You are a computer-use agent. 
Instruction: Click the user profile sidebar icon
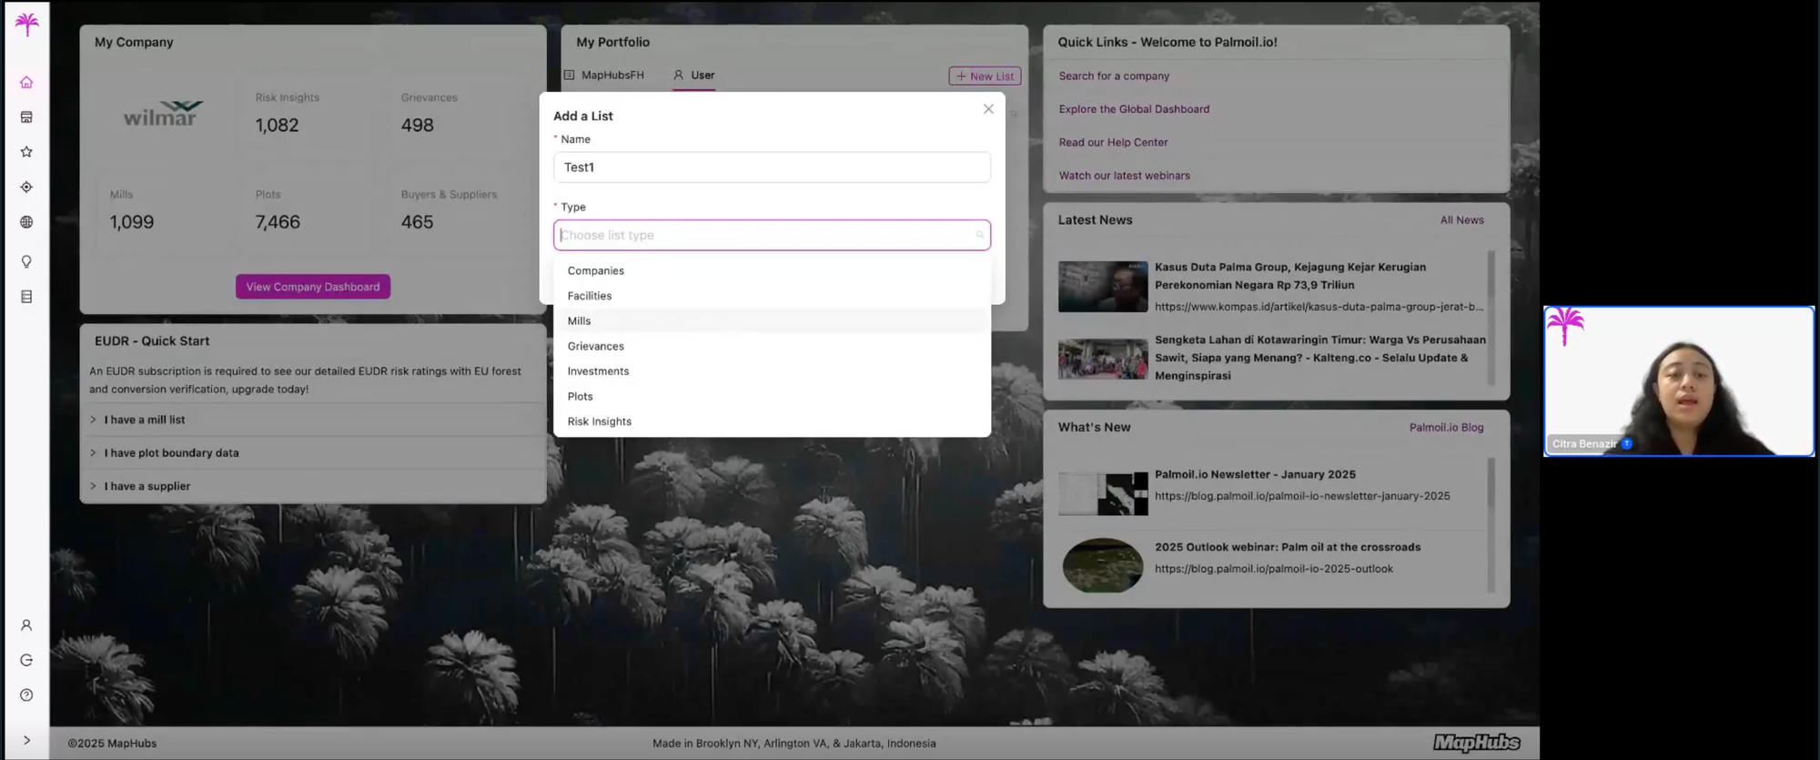26,625
